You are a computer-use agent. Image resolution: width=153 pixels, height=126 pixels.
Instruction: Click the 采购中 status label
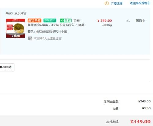140,21
